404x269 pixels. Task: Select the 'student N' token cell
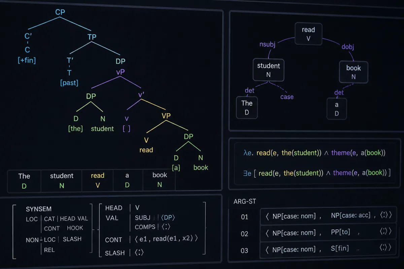pyautogui.click(x=62, y=181)
